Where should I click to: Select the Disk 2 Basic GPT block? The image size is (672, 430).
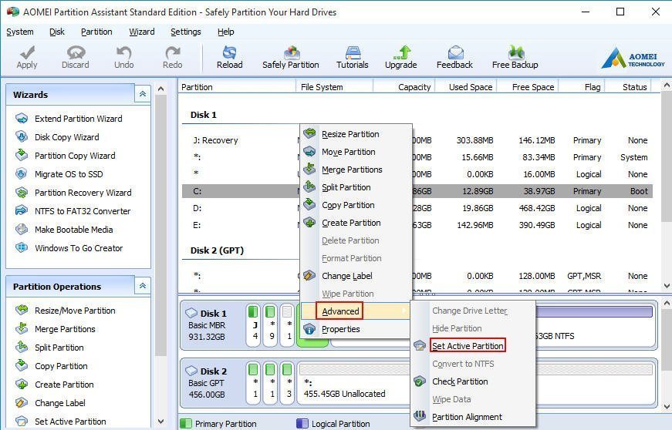[212, 383]
